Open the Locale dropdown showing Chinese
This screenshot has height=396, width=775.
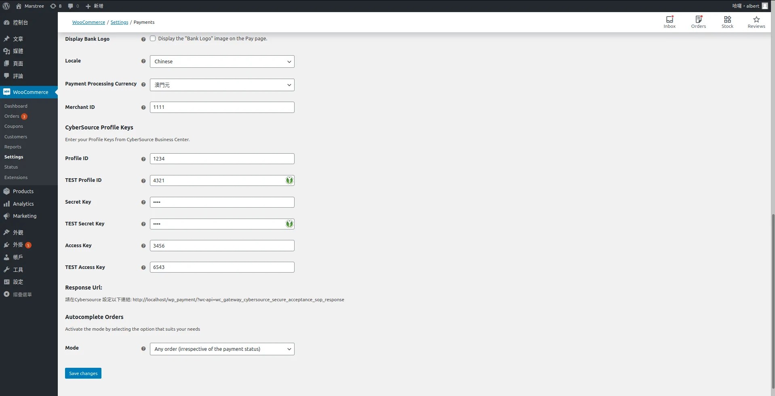tap(222, 61)
